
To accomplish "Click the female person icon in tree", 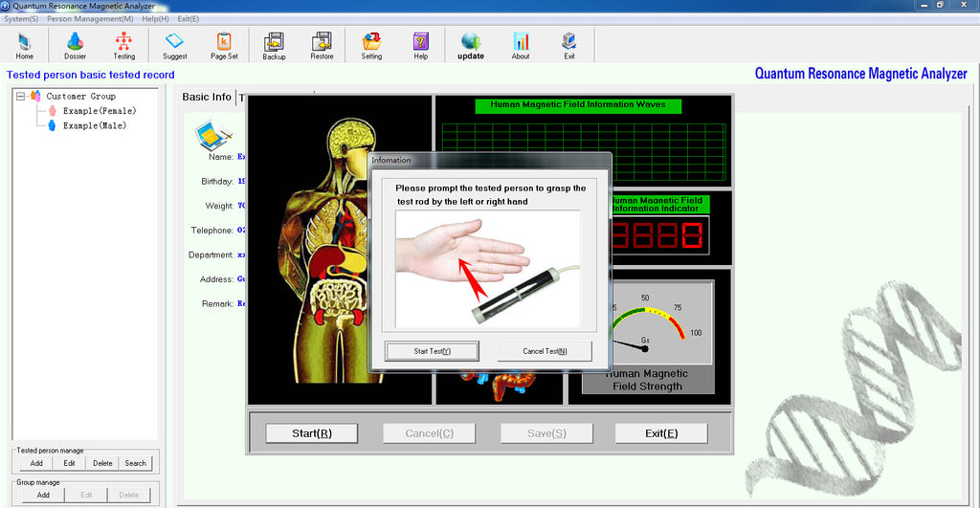I will tap(52, 111).
